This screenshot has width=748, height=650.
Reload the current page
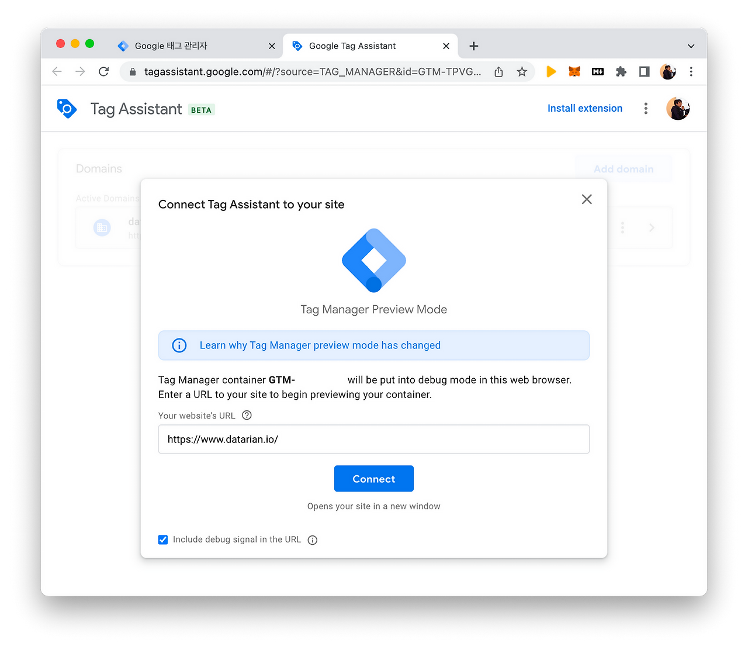tap(104, 71)
